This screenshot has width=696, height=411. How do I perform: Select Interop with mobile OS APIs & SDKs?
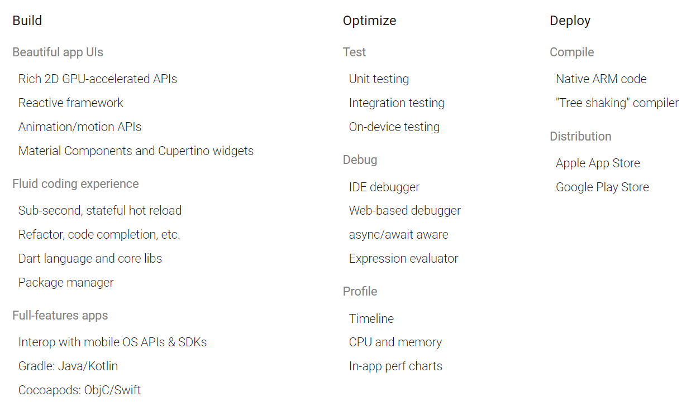(x=113, y=342)
